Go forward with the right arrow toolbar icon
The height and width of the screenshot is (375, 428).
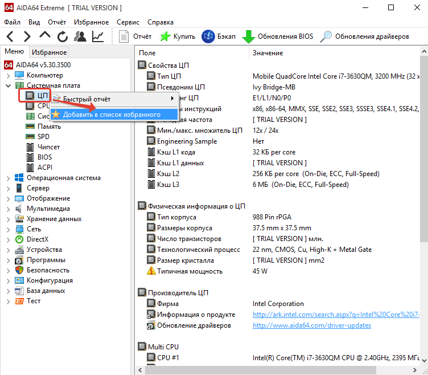coord(27,36)
